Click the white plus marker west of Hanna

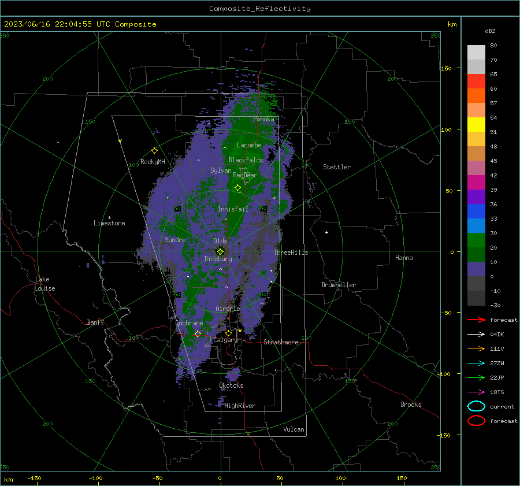tap(326, 232)
